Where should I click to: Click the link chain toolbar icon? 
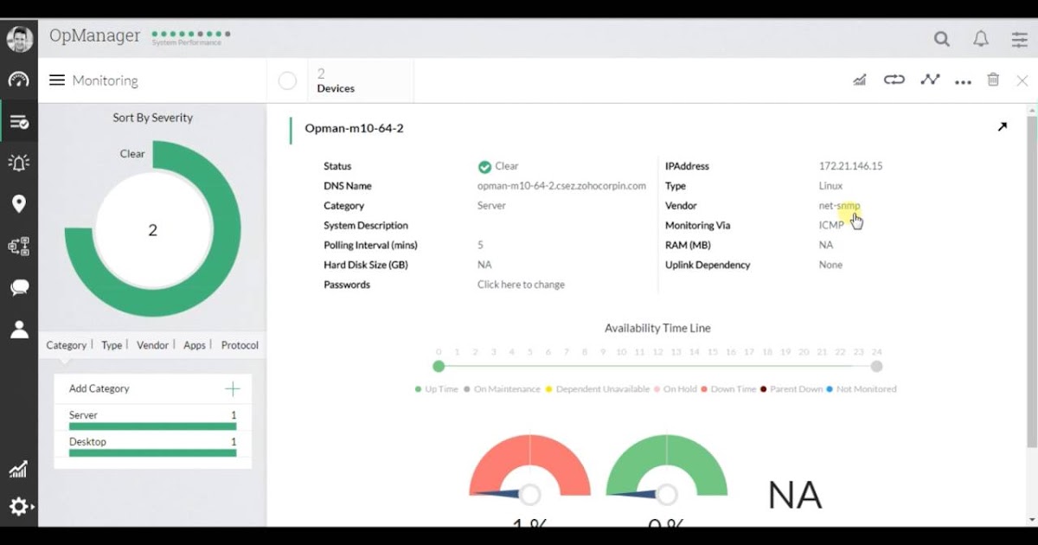(894, 80)
